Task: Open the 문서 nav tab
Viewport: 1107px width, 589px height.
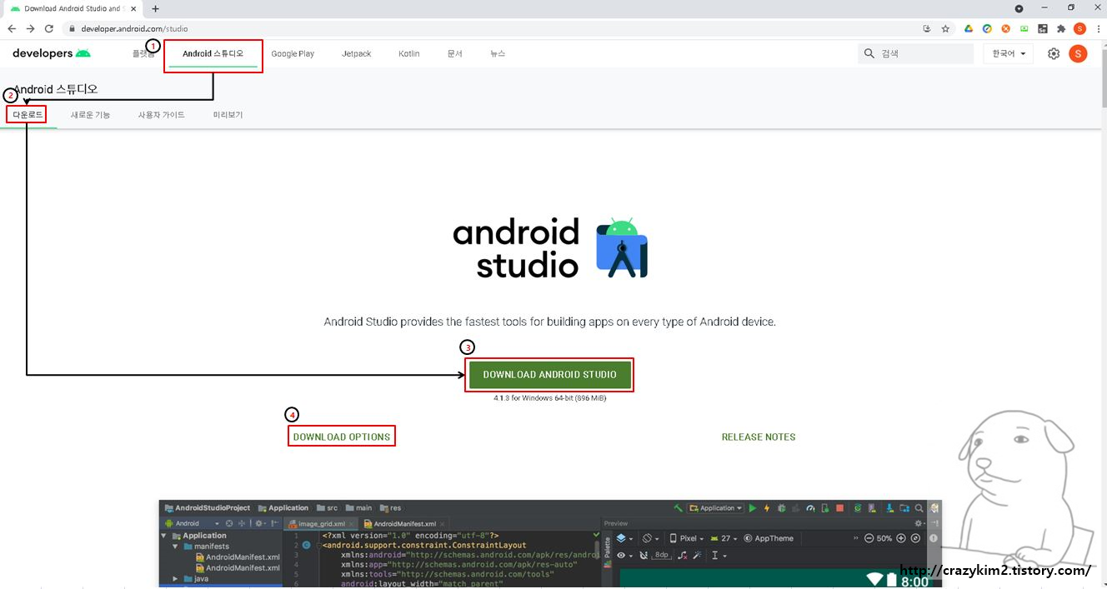Action: coord(454,53)
